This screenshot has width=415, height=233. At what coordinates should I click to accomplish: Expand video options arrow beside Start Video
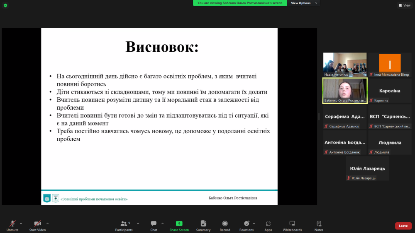tap(47, 223)
